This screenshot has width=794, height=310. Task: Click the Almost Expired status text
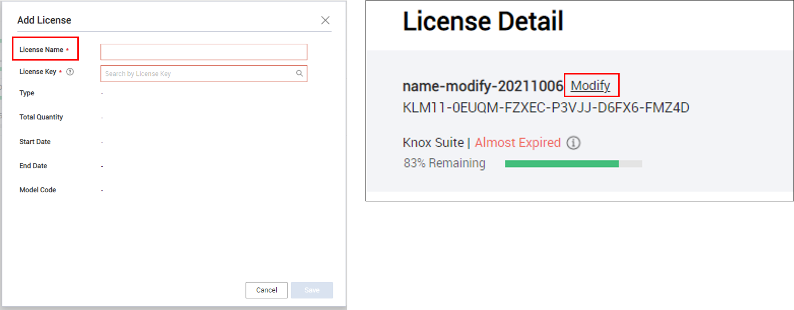pyautogui.click(x=518, y=143)
